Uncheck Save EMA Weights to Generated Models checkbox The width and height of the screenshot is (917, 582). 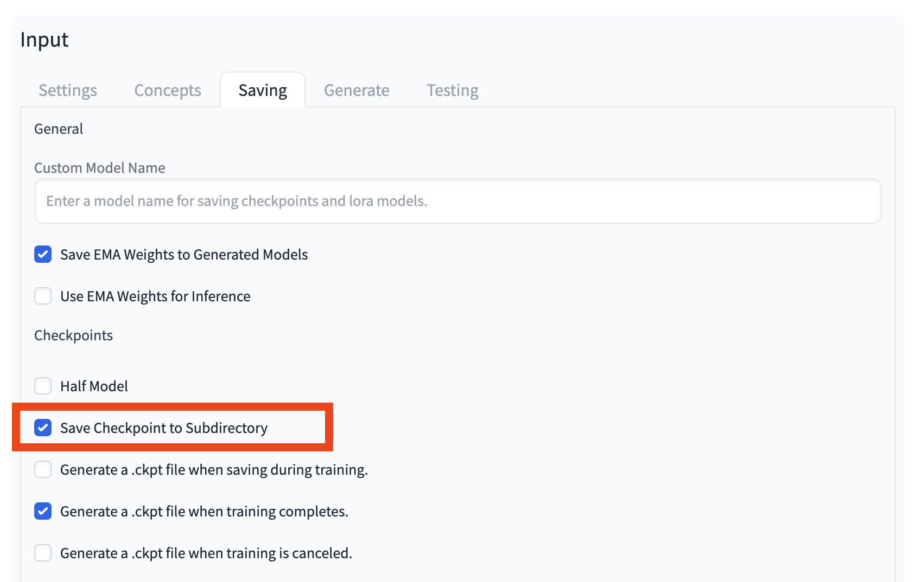tap(43, 255)
